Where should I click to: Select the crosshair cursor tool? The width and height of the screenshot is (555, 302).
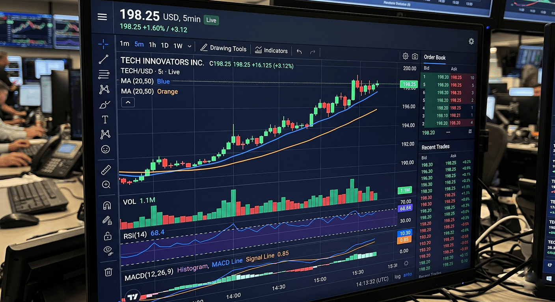tap(103, 44)
